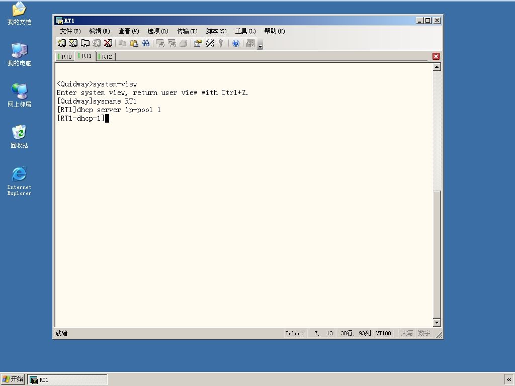Click the '30行, 93列' status entry
The image size is (515, 386).
click(x=356, y=334)
